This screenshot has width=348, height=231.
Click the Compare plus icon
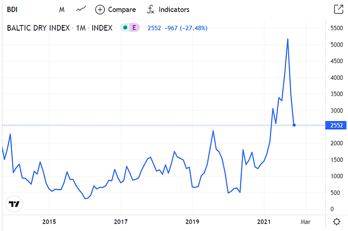pyautogui.click(x=100, y=10)
